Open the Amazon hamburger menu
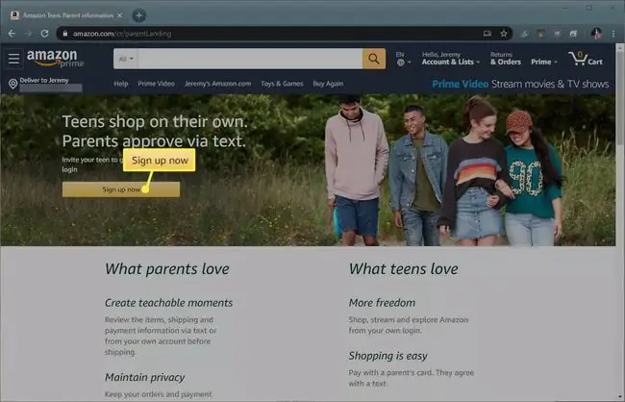This screenshot has height=402, width=625. [x=14, y=59]
